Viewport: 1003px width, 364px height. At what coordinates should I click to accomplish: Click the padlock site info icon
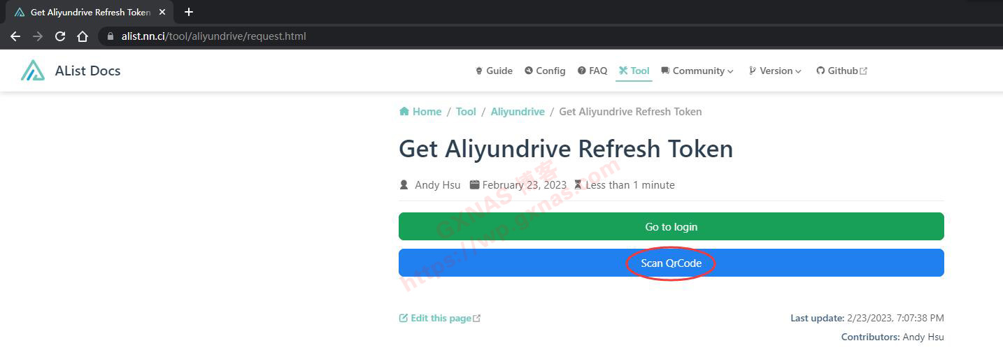click(x=111, y=36)
